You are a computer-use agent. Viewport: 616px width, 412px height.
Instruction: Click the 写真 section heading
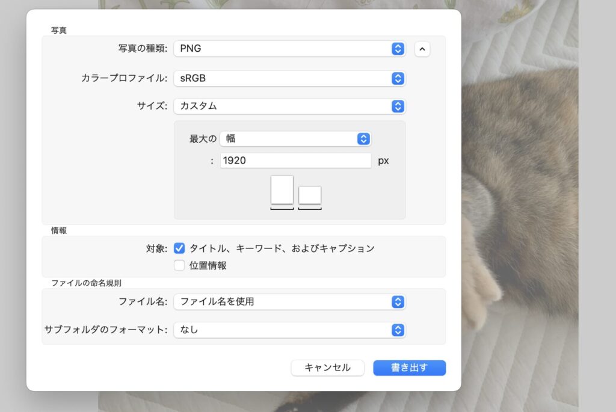[x=59, y=30]
